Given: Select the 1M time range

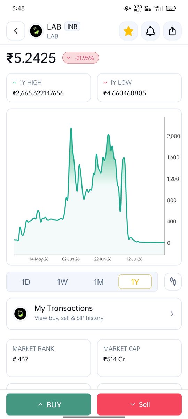Looking at the screenshot, I should pos(99,282).
